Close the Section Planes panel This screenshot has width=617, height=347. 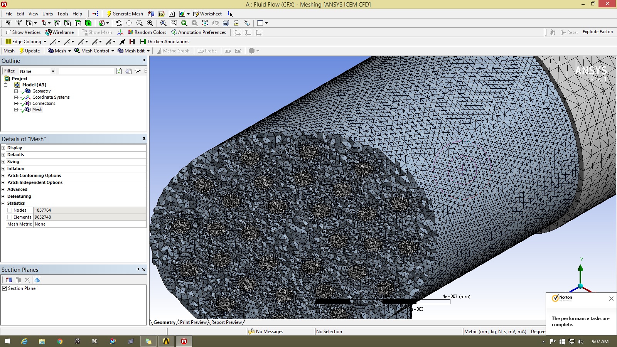click(x=144, y=270)
